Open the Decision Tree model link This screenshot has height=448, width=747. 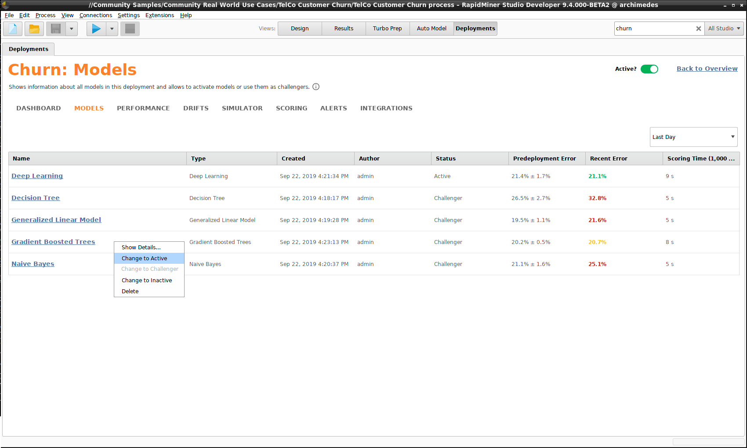(x=36, y=198)
